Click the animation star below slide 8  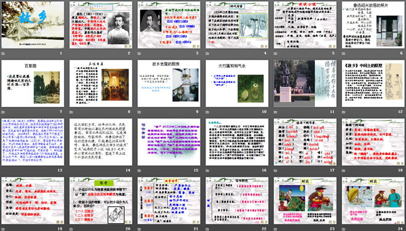(x=71, y=112)
